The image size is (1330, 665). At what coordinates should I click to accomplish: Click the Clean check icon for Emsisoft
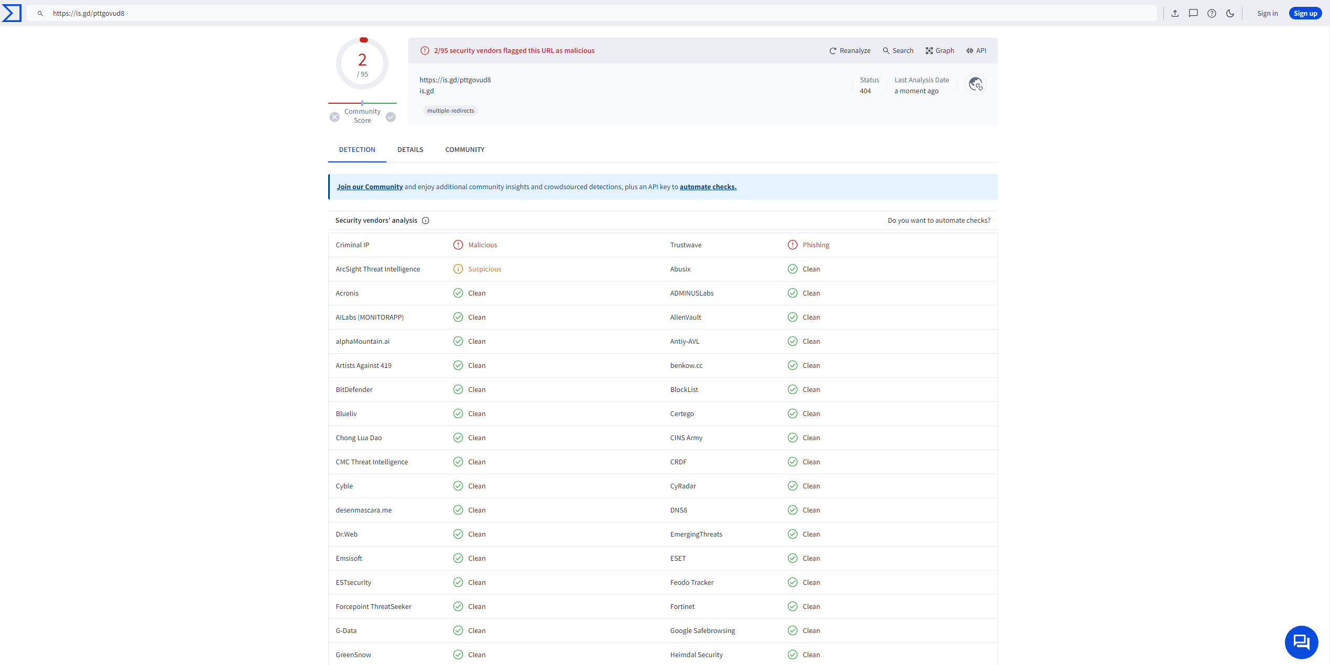458,558
